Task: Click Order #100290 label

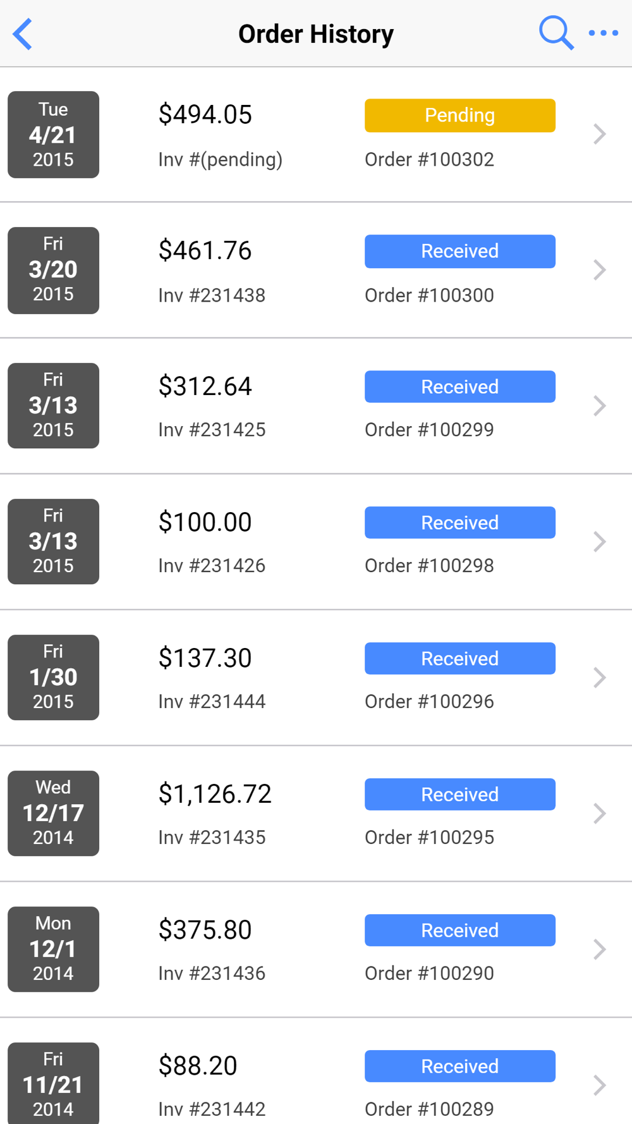Action: 429,974
